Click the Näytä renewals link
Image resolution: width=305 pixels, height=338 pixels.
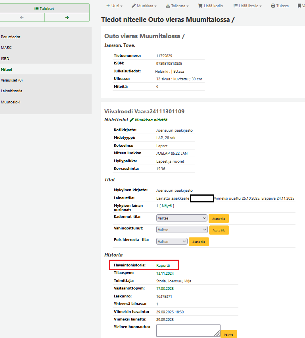(167, 206)
